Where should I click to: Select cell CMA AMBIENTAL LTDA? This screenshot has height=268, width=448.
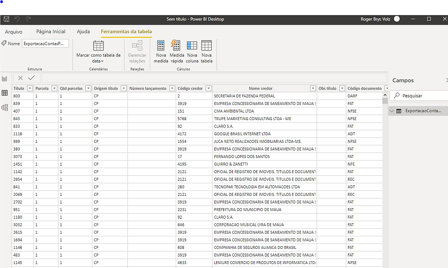(265, 111)
